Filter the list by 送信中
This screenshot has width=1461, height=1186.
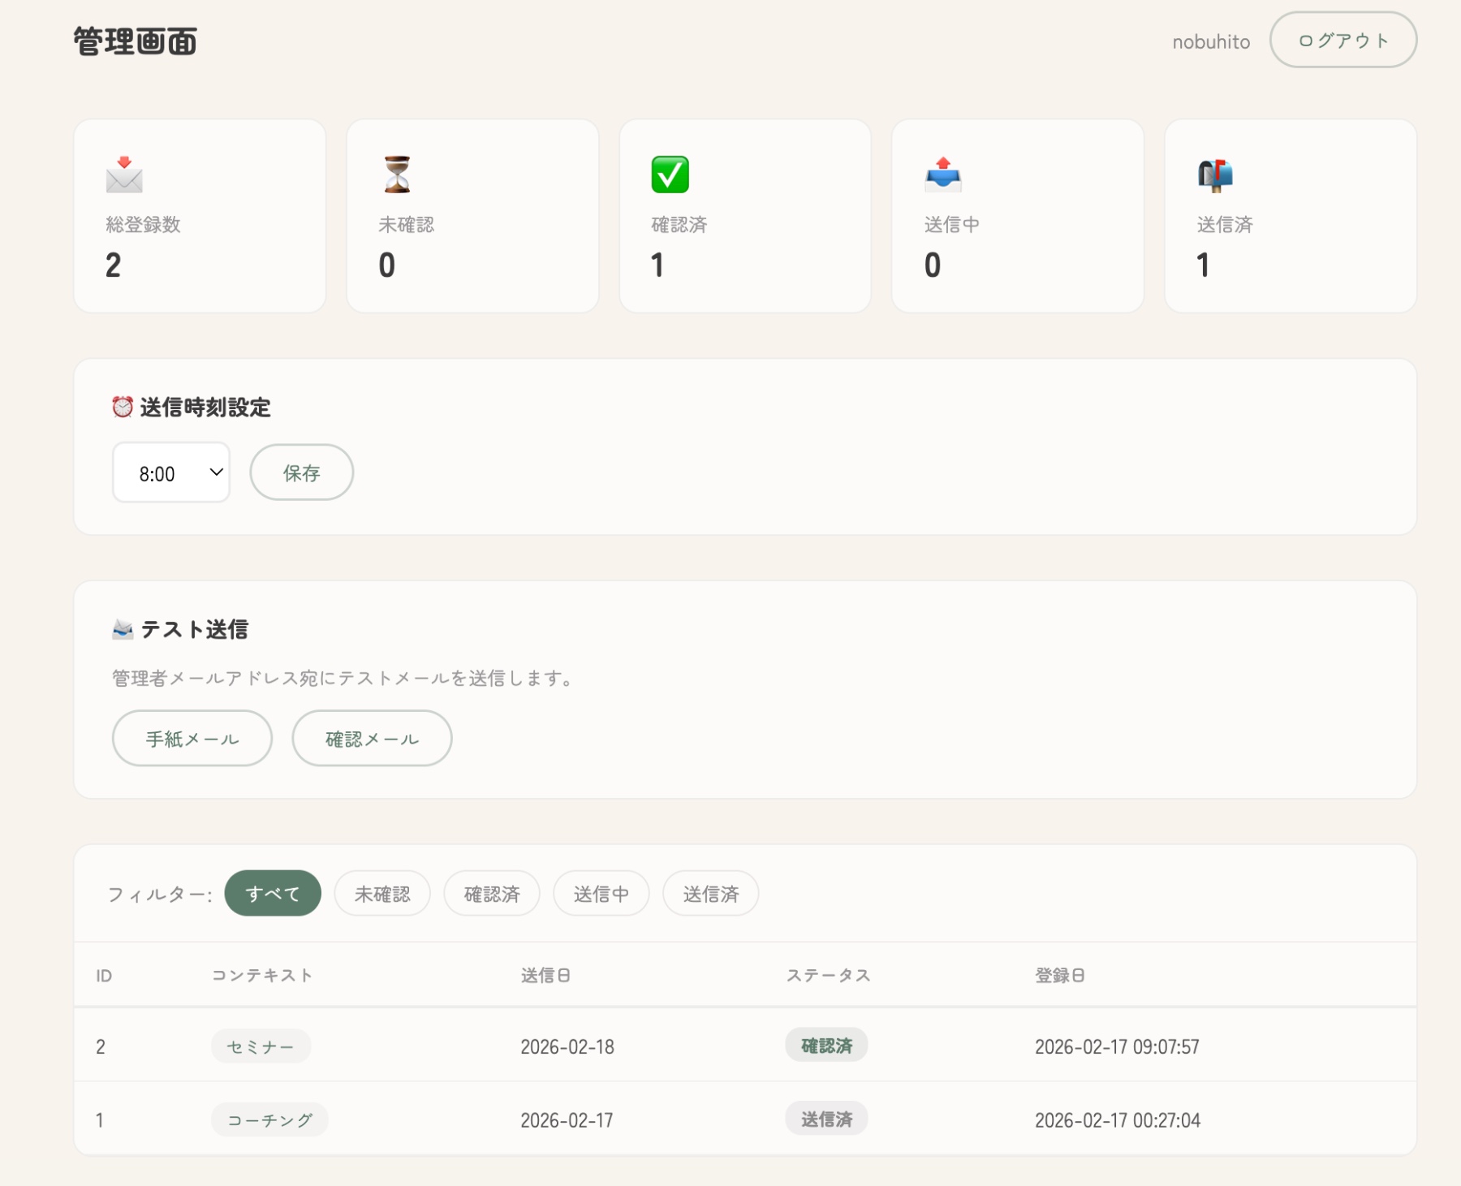pyautogui.click(x=601, y=894)
